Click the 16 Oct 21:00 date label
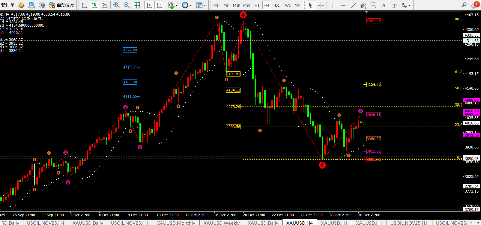Image resolution: width=481 pixels, height=225 pixels. (225, 215)
